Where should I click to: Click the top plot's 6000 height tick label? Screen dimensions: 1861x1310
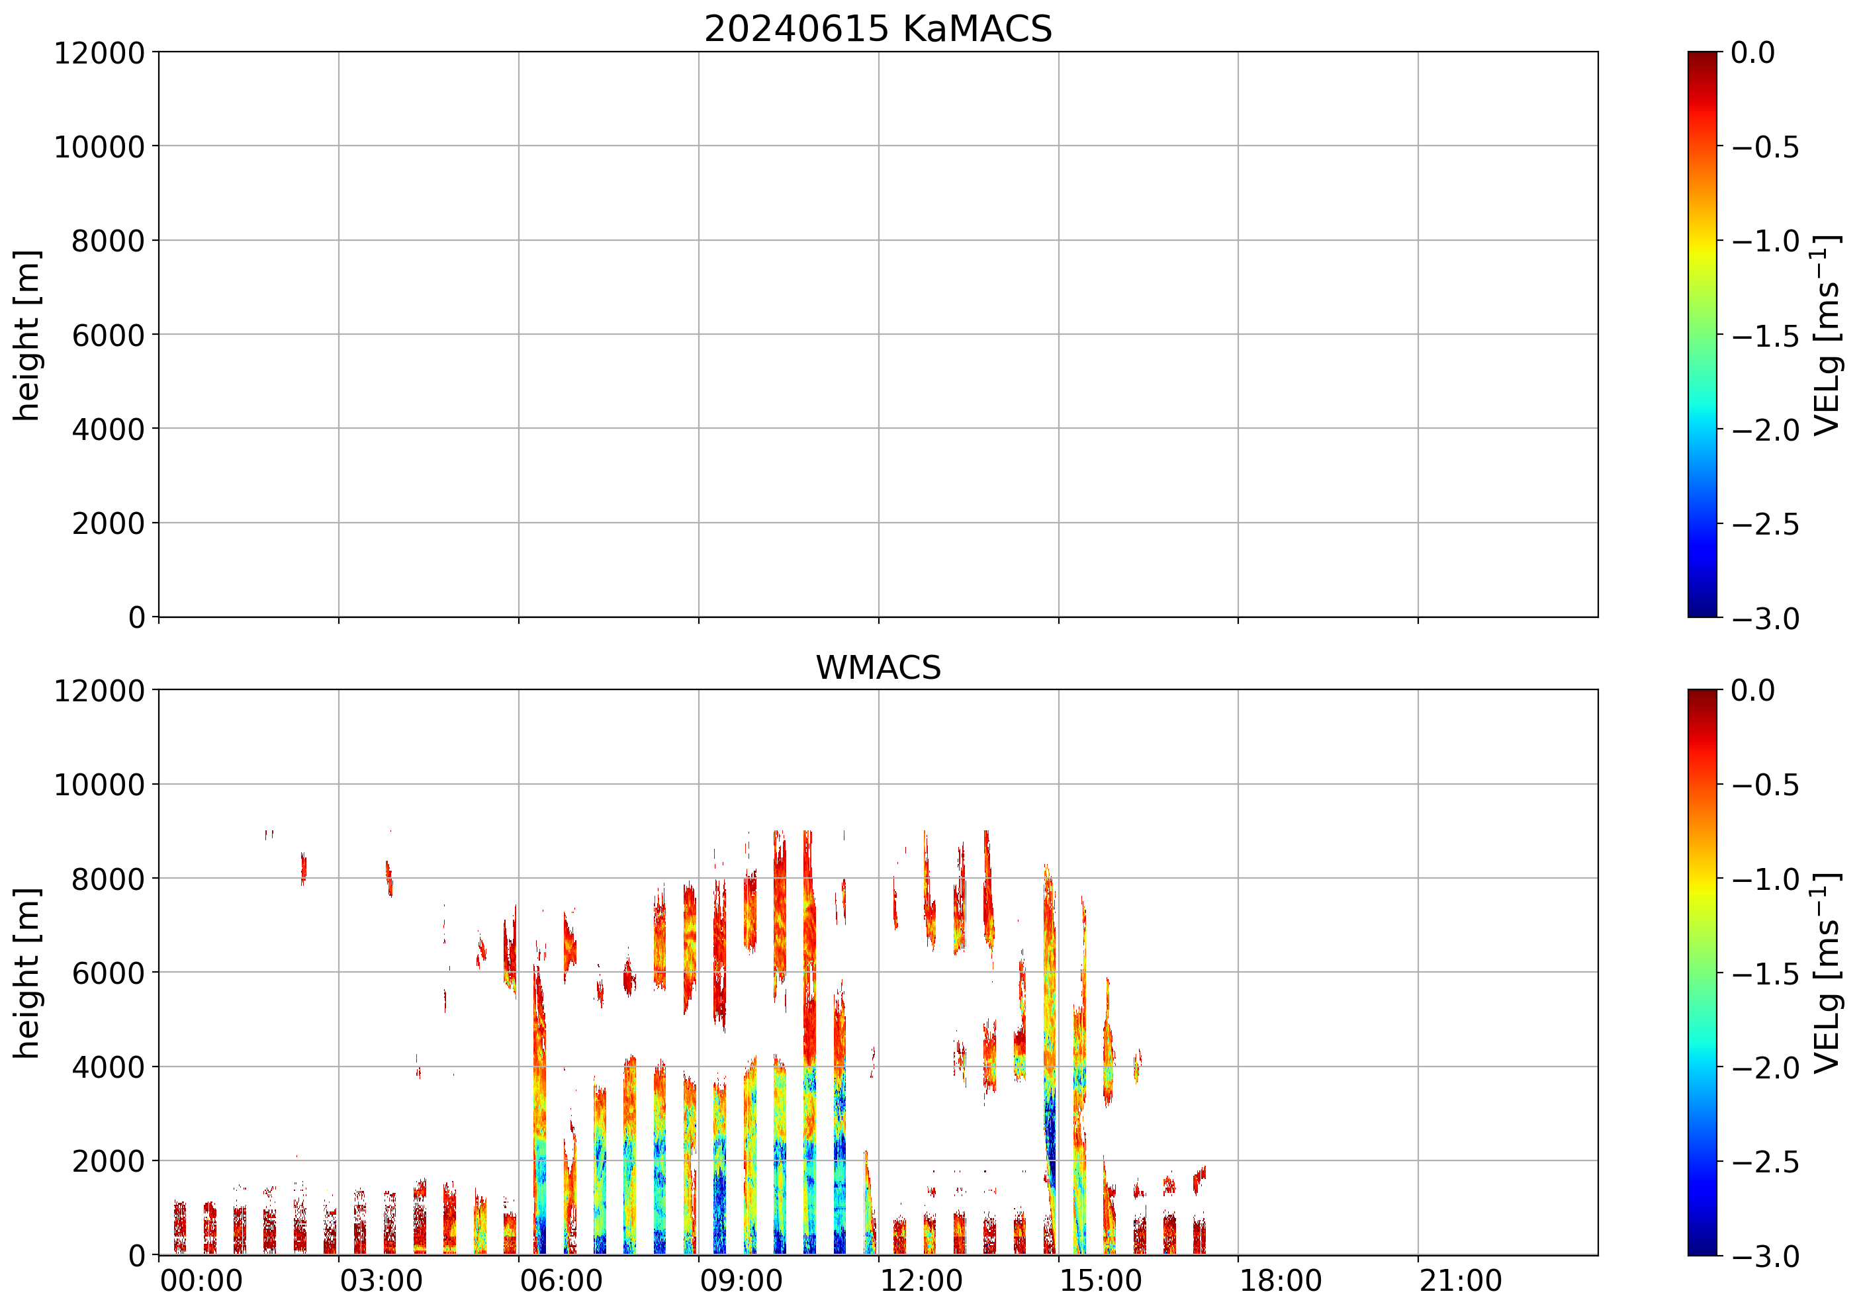(x=108, y=335)
